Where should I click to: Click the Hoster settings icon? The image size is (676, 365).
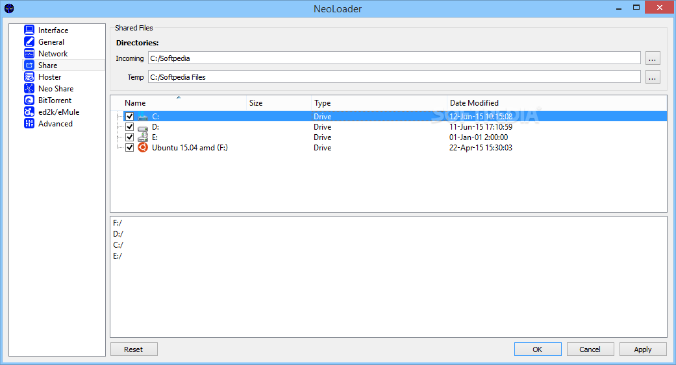[x=29, y=77]
